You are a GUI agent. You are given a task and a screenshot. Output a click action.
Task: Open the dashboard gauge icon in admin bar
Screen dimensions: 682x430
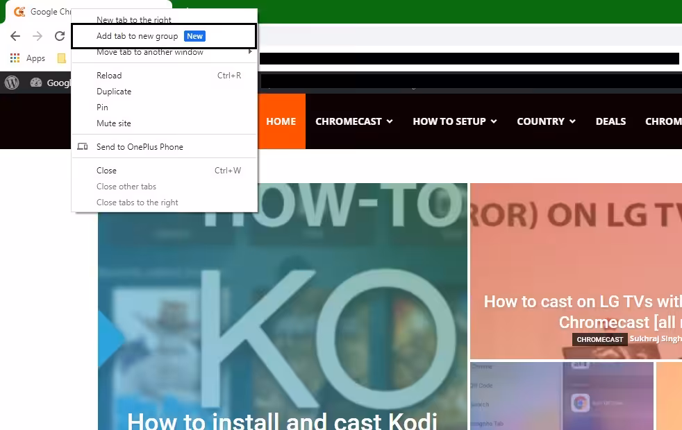coord(36,83)
